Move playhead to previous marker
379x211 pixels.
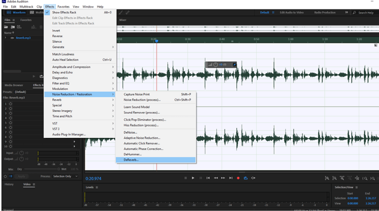(x=208, y=178)
